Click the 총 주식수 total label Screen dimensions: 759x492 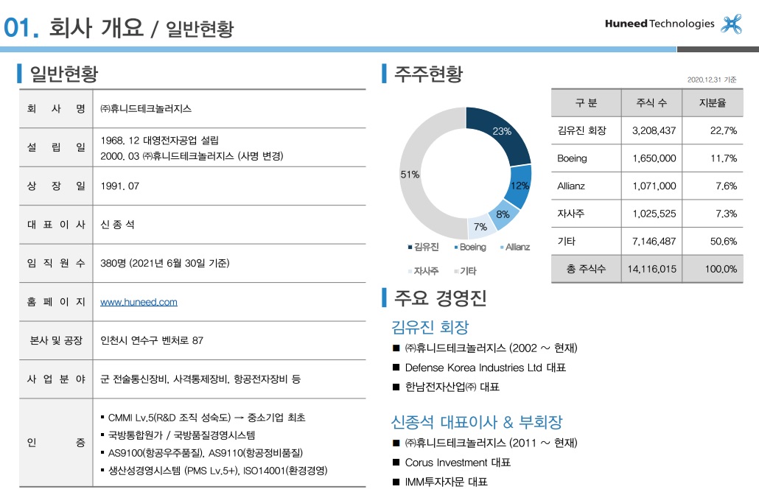click(586, 269)
